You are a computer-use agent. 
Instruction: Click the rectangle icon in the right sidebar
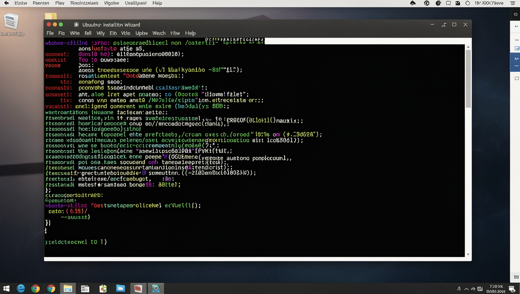[x=517, y=79]
